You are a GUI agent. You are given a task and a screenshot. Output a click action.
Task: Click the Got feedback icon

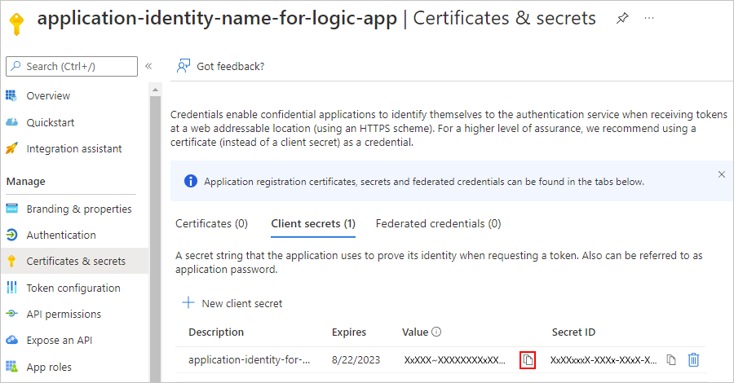183,66
